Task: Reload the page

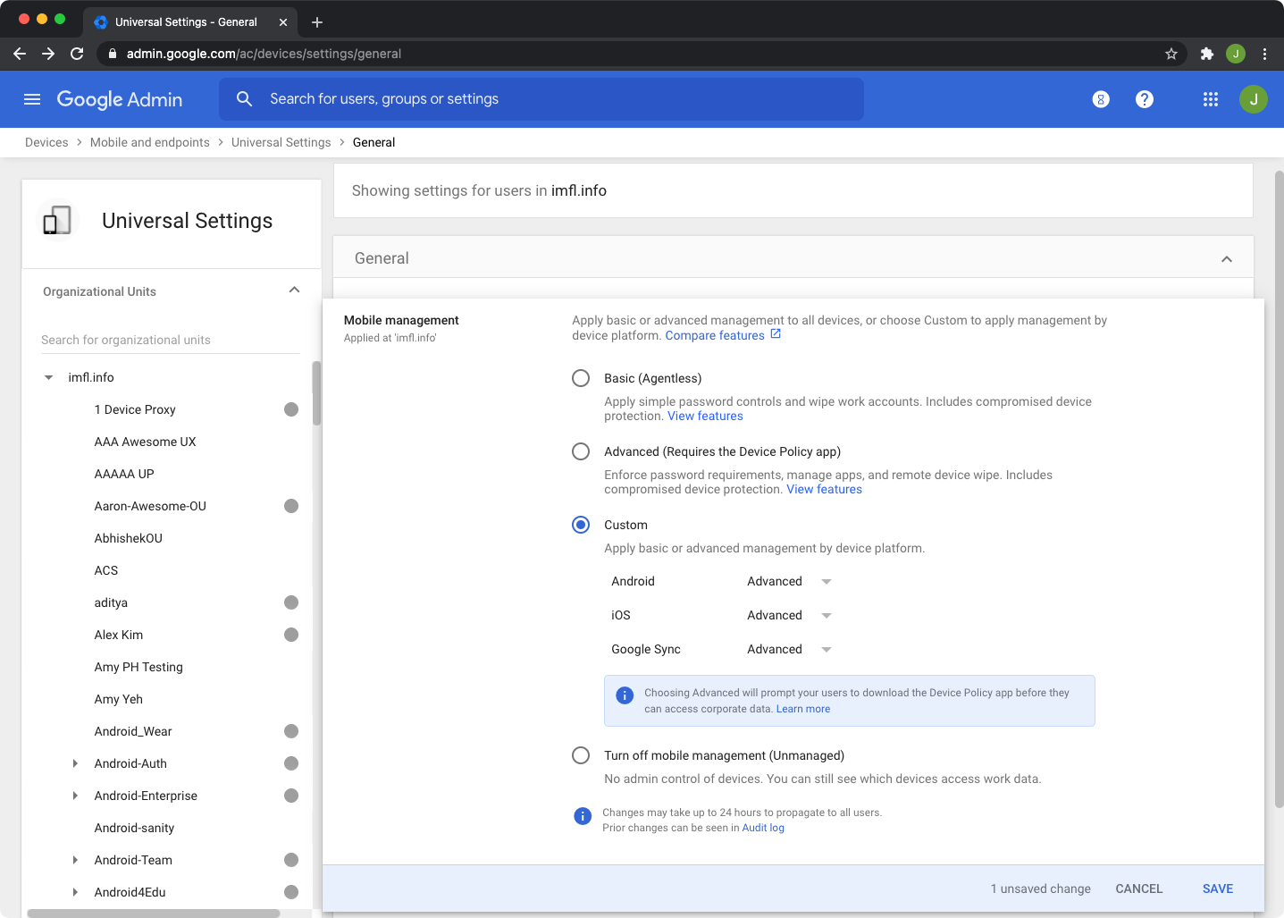Action: coord(78,54)
